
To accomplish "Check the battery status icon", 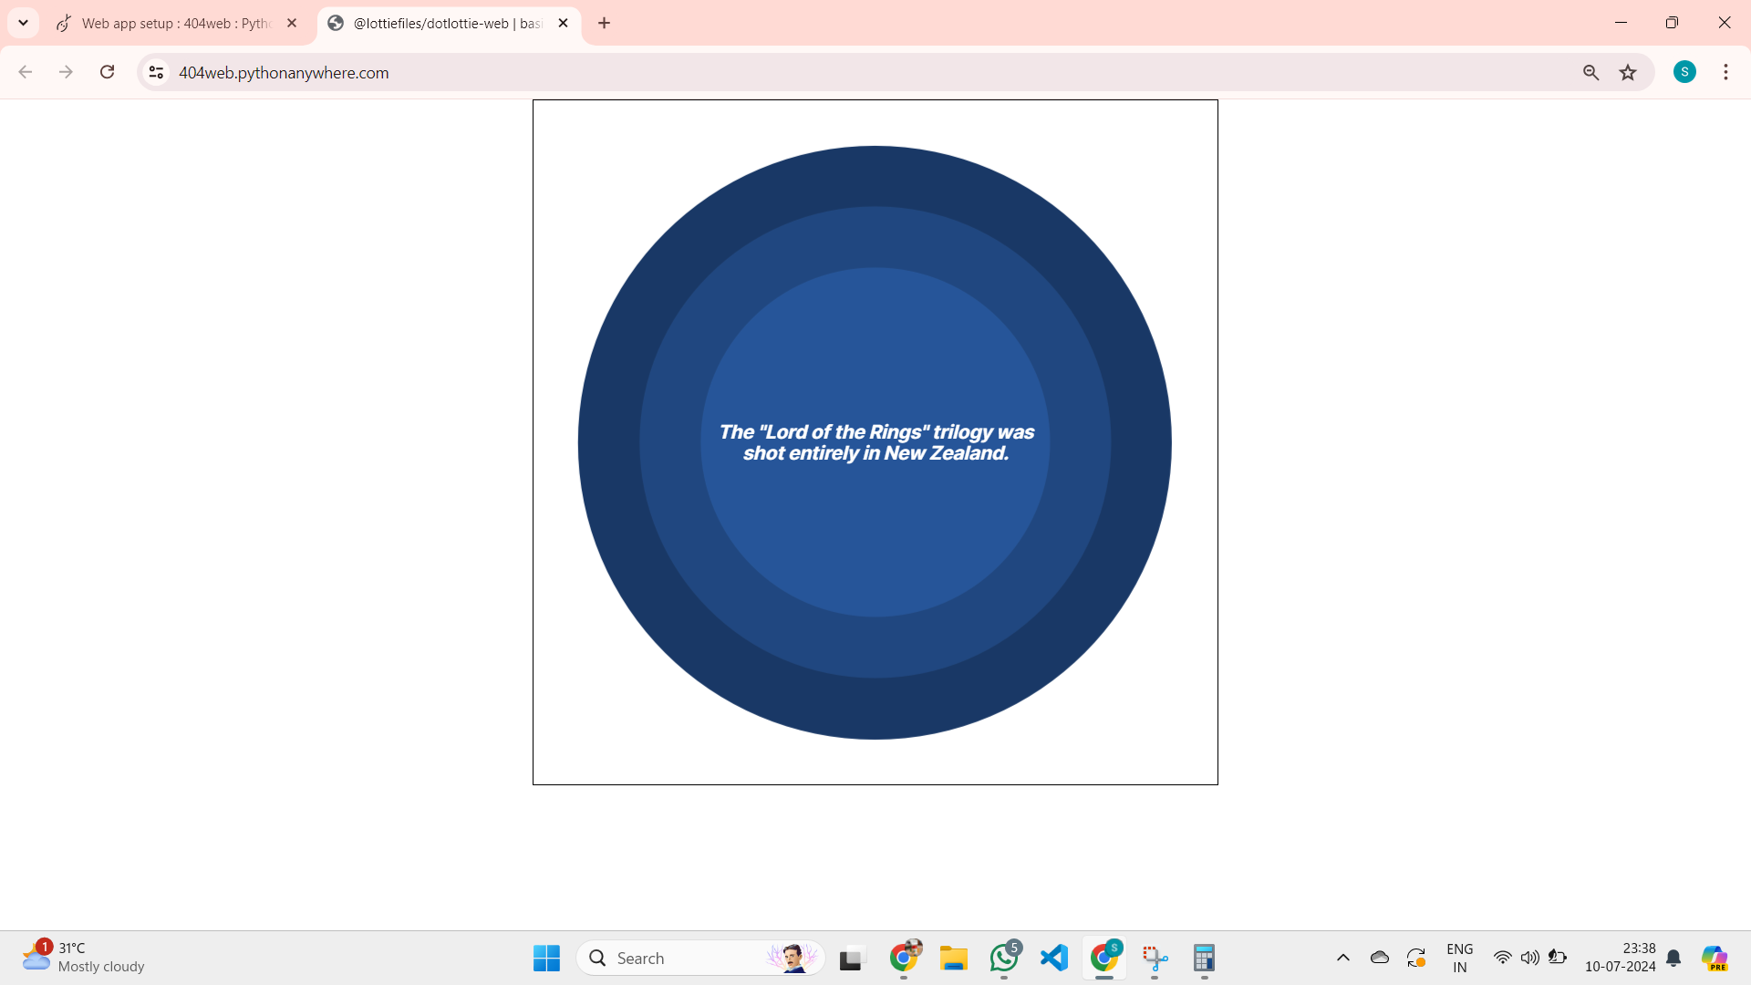I will coord(1558,958).
